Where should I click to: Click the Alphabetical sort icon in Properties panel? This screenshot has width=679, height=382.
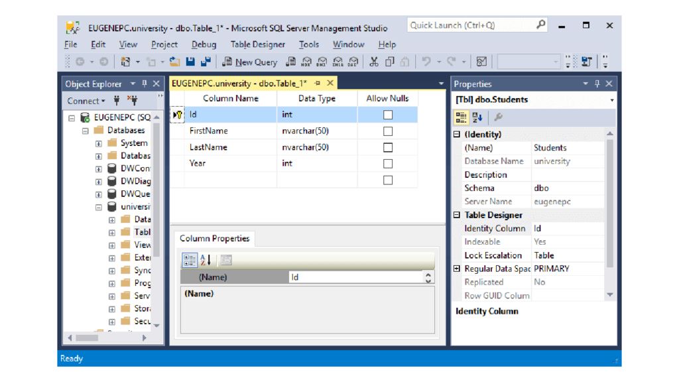point(477,117)
